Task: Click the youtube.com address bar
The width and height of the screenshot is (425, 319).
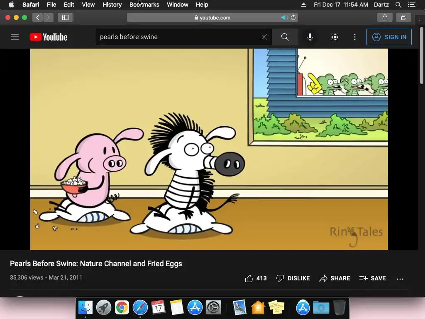Action: pyautogui.click(x=212, y=17)
